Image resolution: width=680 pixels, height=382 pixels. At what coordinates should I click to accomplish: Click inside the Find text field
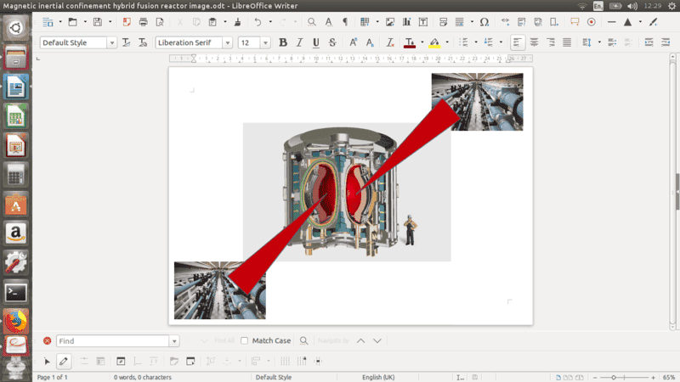113,340
